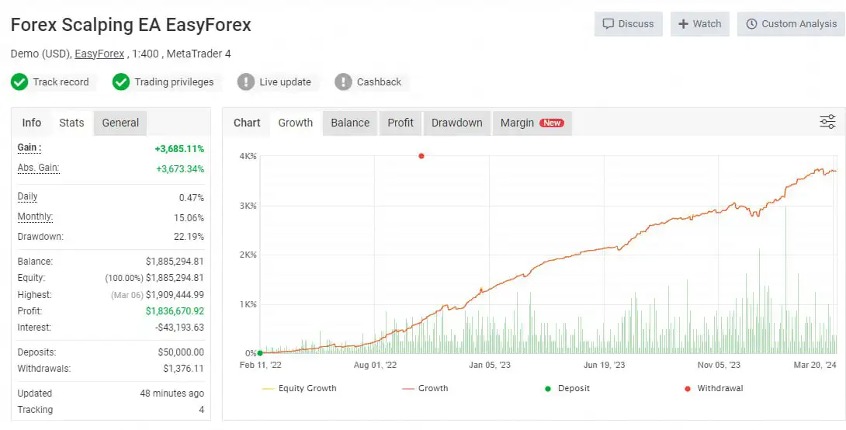
Task: Open the Margin tab marked New
Action: click(x=531, y=123)
